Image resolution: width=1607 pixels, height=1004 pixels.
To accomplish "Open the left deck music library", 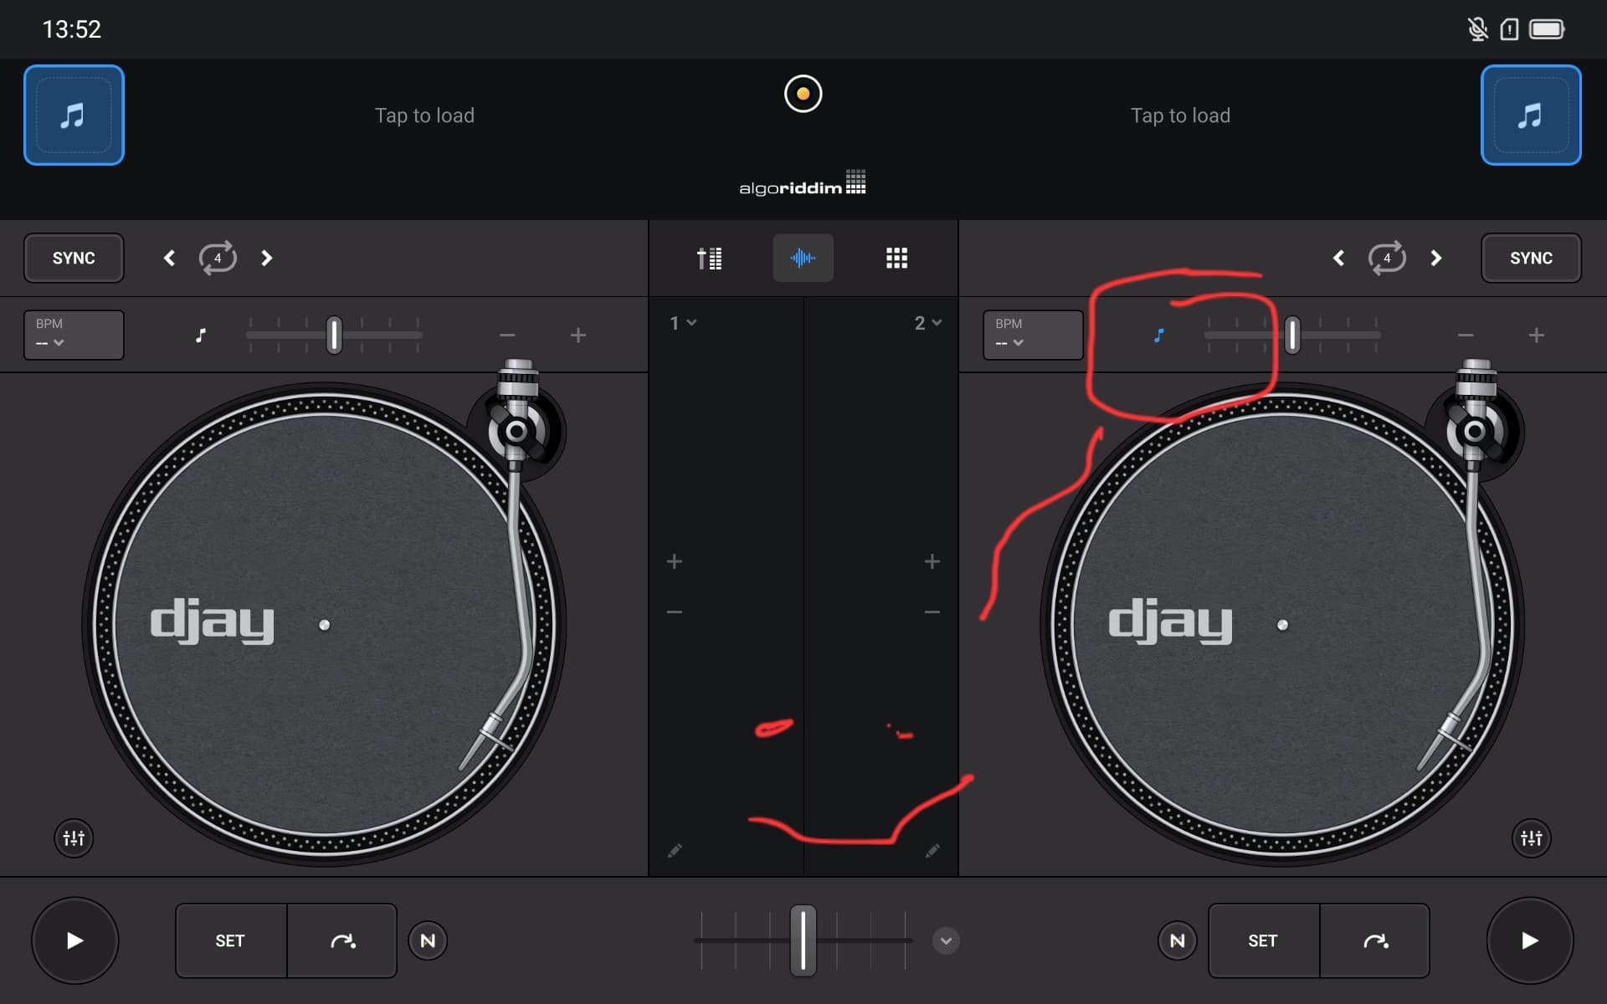I will point(74,115).
